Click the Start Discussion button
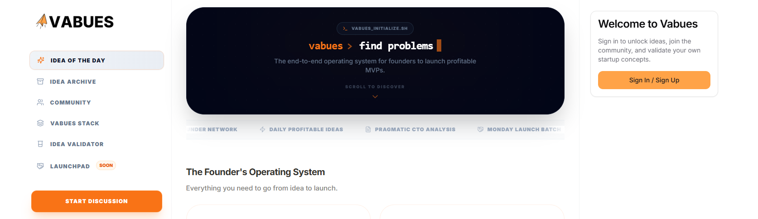Screen dimensions: 758x219 pyautogui.click(x=97, y=201)
